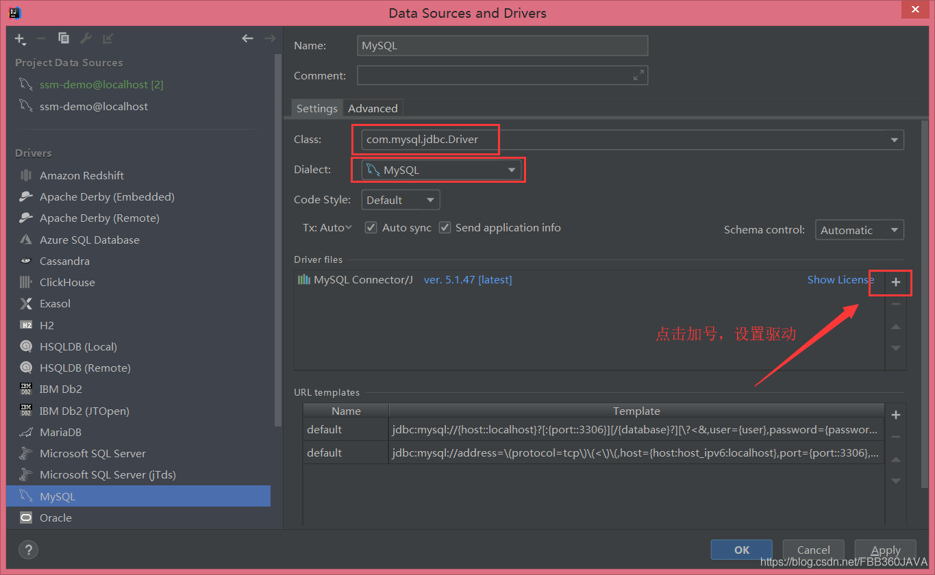Click the Cancel button
Viewport: 935px width, 575px height.
pyautogui.click(x=814, y=550)
